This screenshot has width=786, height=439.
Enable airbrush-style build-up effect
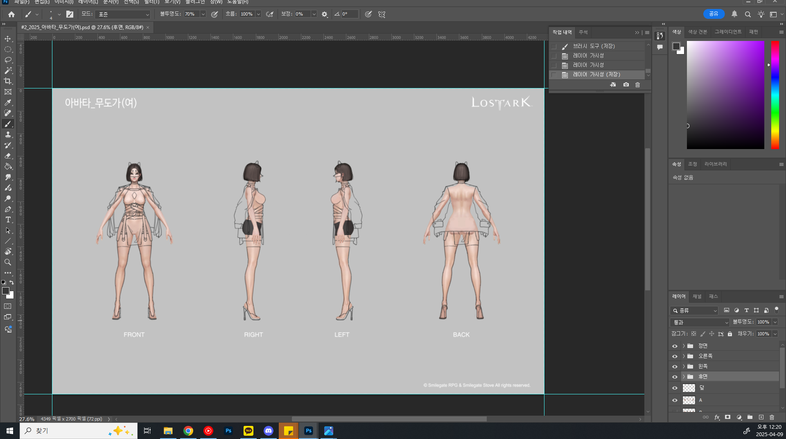pos(269,14)
